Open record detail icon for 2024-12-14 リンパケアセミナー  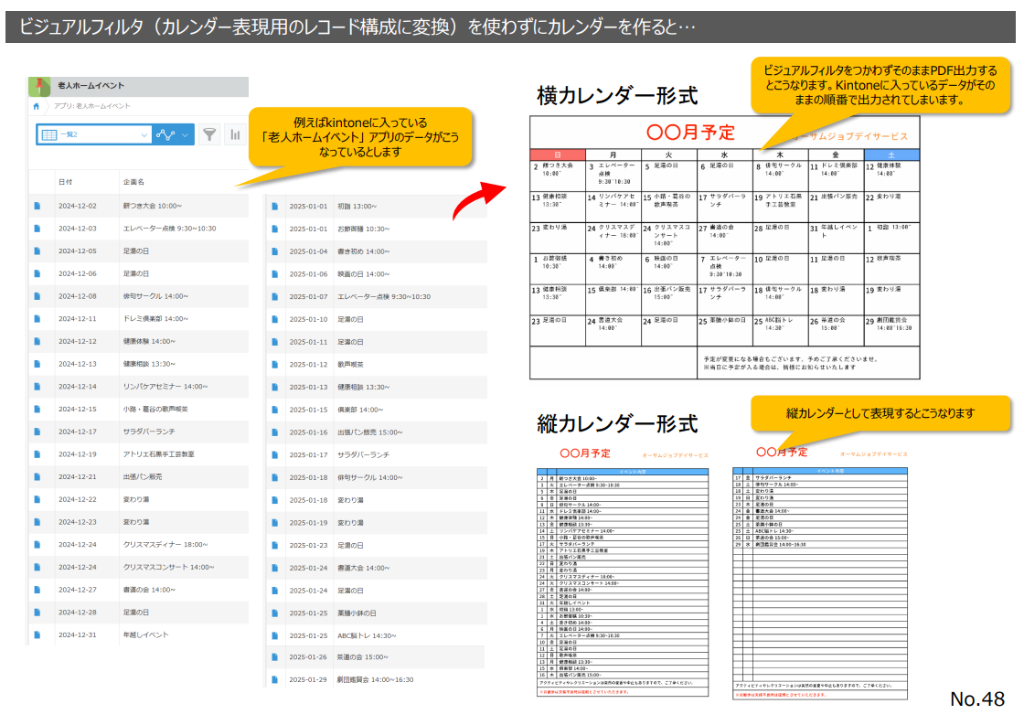[x=37, y=386]
